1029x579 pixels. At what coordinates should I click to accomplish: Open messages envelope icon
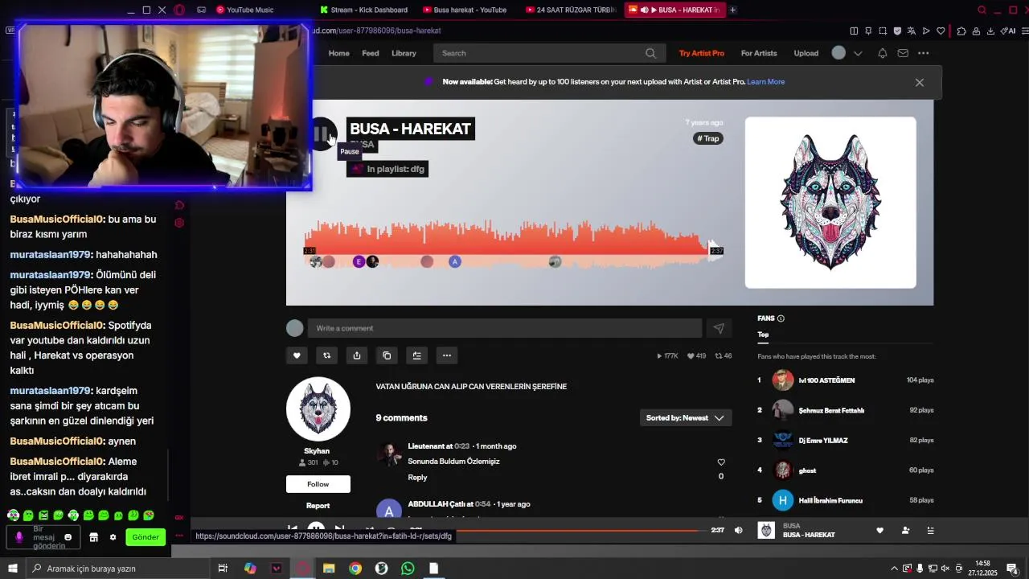903,53
